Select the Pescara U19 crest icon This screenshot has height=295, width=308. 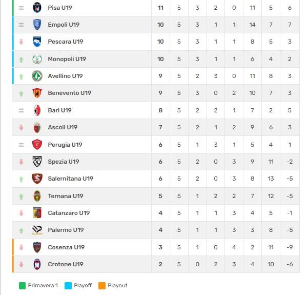click(x=37, y=42)
